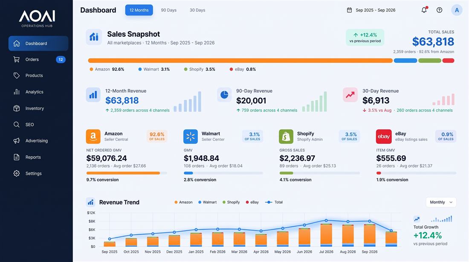
Task: Click Walmart GMV value $1,948.84
Action: coord(201,158)
